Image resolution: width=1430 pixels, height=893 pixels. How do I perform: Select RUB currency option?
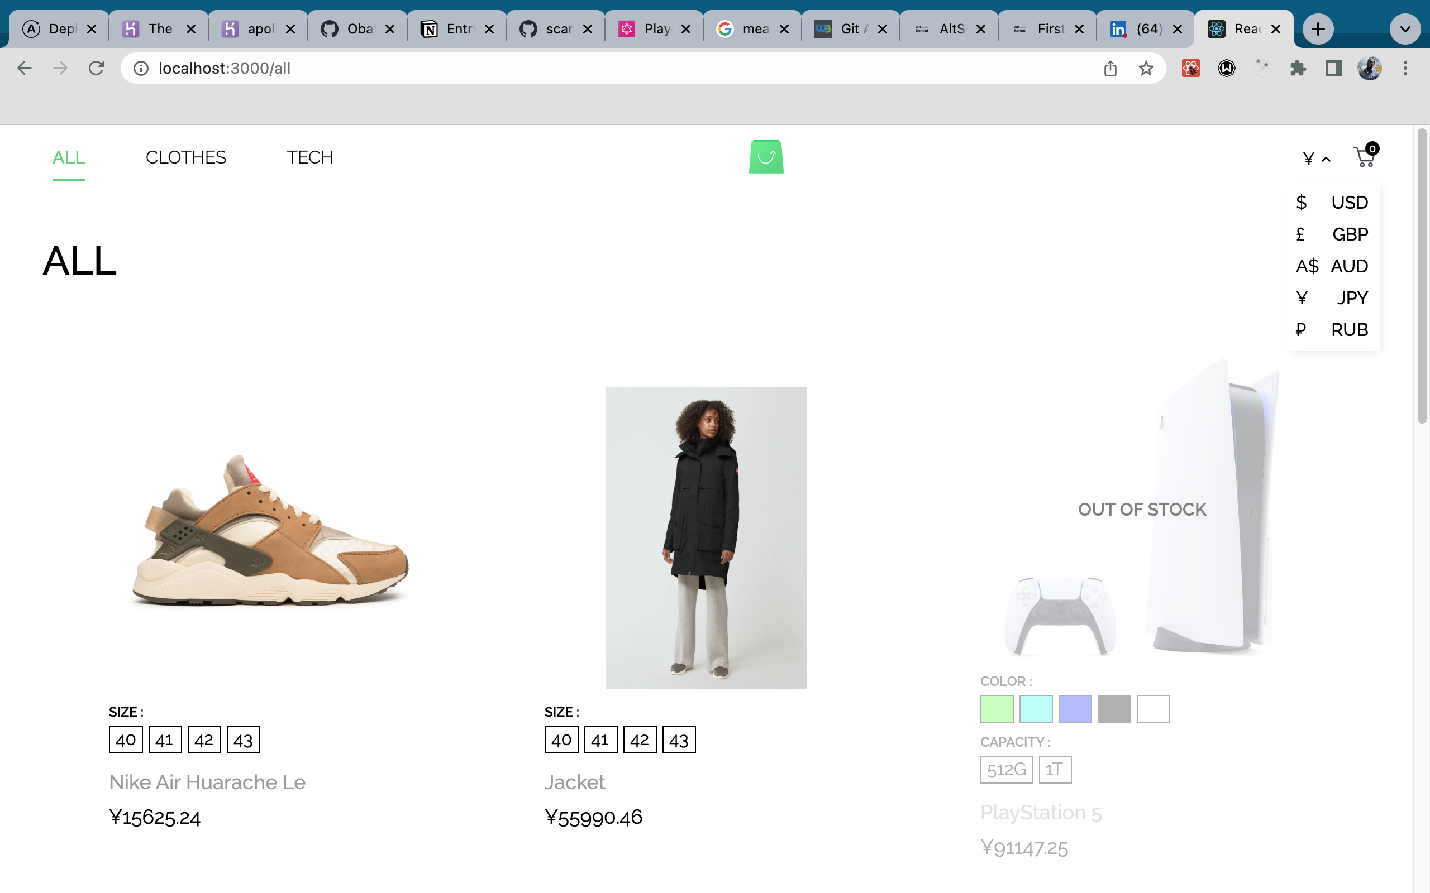pyautogui.click(x=1332, y=329)
